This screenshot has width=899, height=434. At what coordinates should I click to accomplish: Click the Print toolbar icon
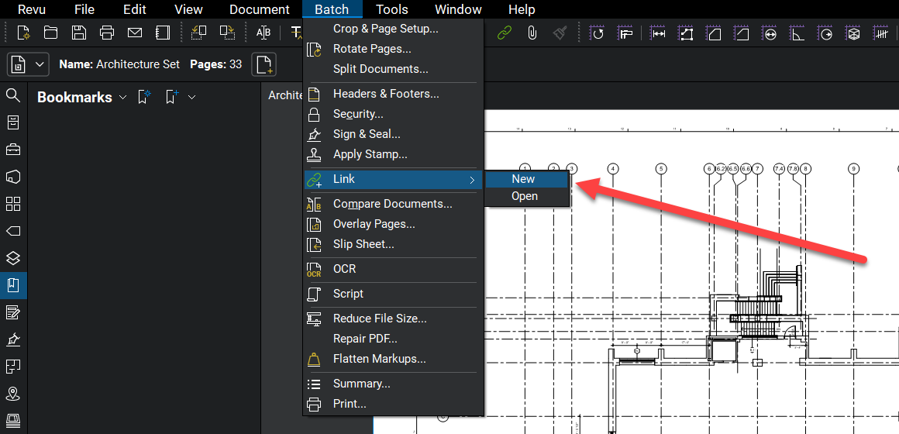(107, 33)
